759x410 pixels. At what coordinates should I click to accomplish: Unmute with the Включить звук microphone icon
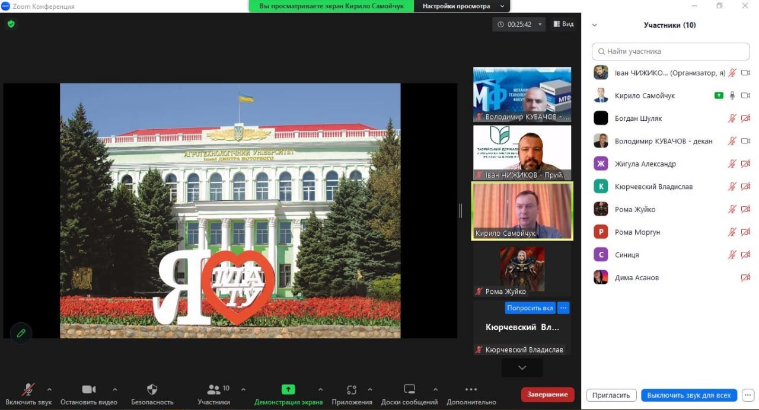tap(28, 389)
